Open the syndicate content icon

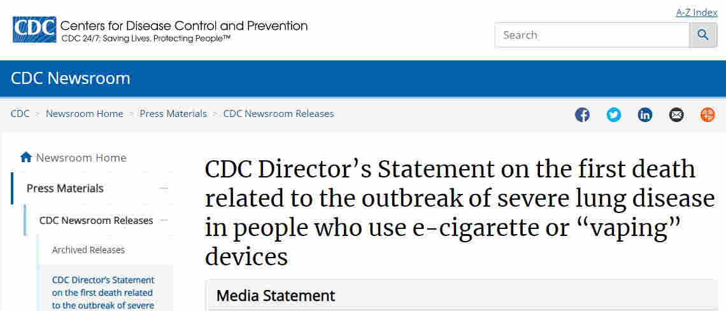click(708, 115)
